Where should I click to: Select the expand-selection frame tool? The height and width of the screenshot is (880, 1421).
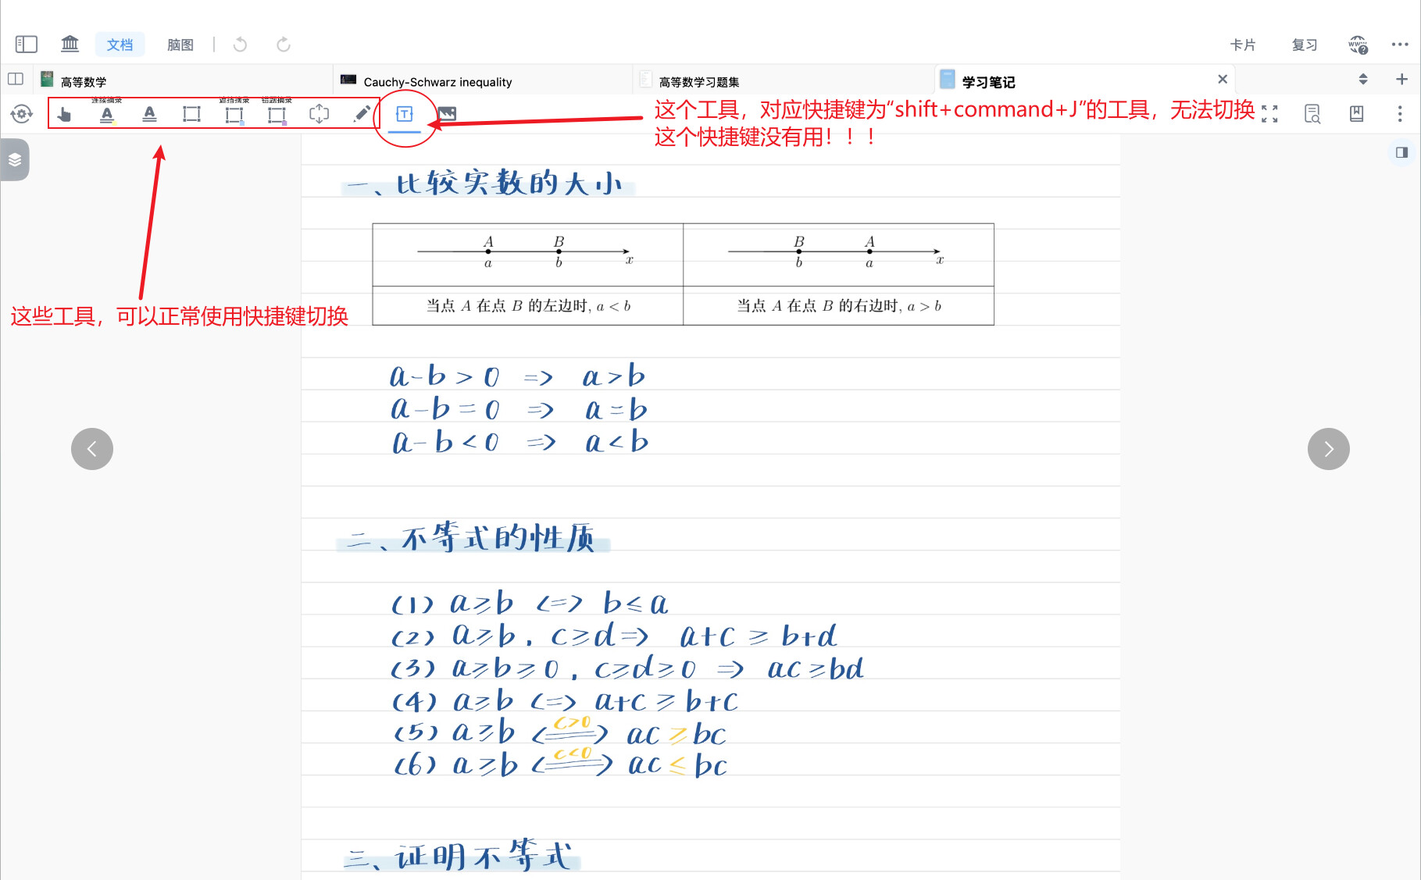[319, 114]
